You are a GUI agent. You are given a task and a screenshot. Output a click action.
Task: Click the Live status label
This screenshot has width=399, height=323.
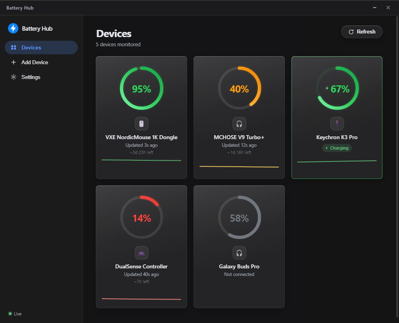pyautogui.click(x=18, y=314)
